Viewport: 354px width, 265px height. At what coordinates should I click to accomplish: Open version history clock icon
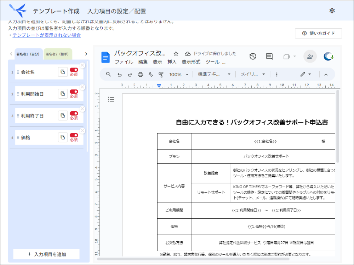[253, 56]
